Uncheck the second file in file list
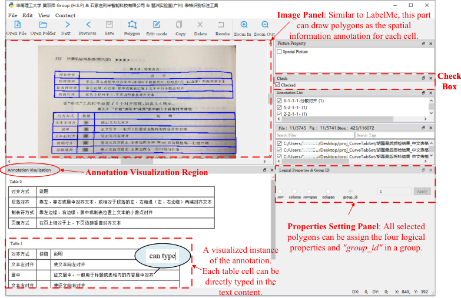The width and height of the screenshot is (461, 298). pos(279,150)
